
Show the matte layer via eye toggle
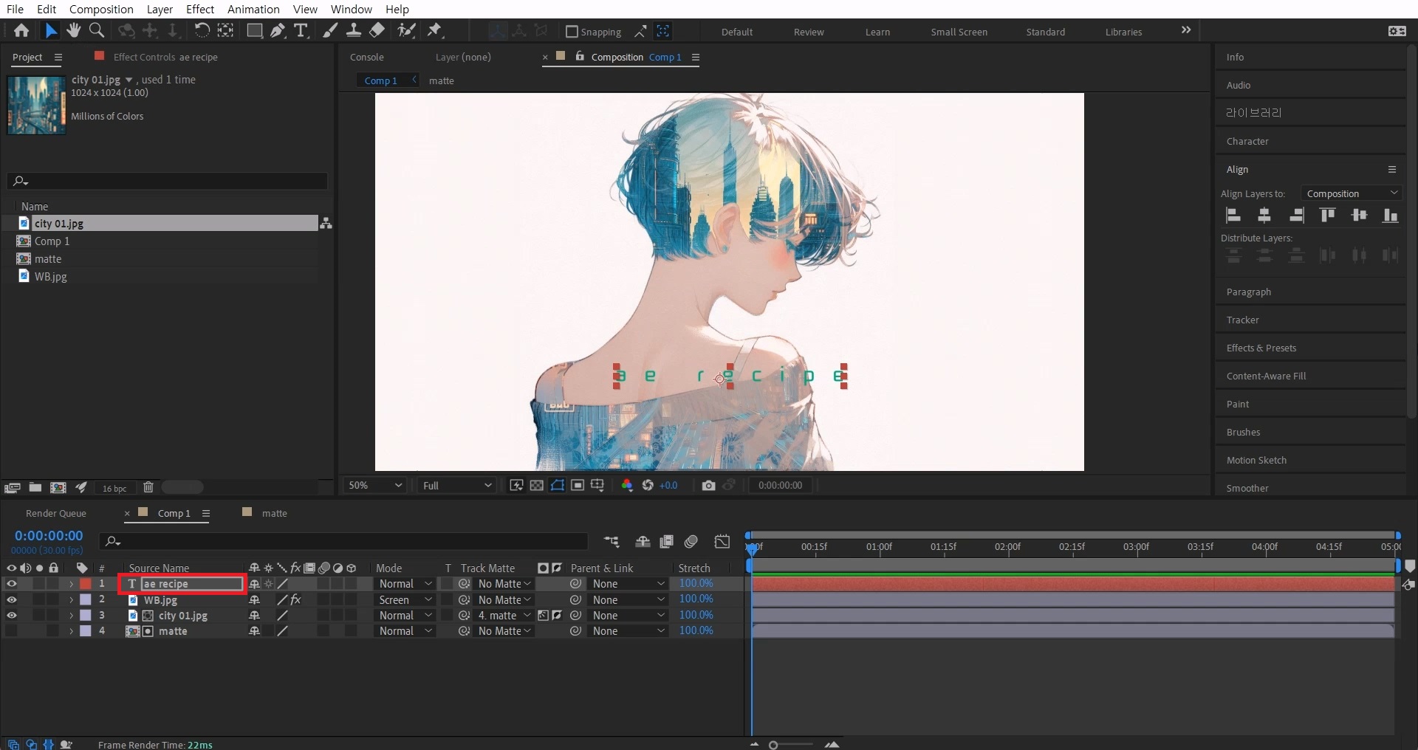click(11, 630)
